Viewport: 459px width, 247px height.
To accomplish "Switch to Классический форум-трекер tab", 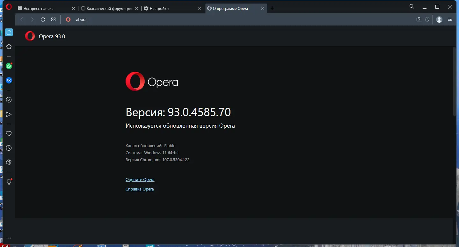I will [x=110, y=9].
